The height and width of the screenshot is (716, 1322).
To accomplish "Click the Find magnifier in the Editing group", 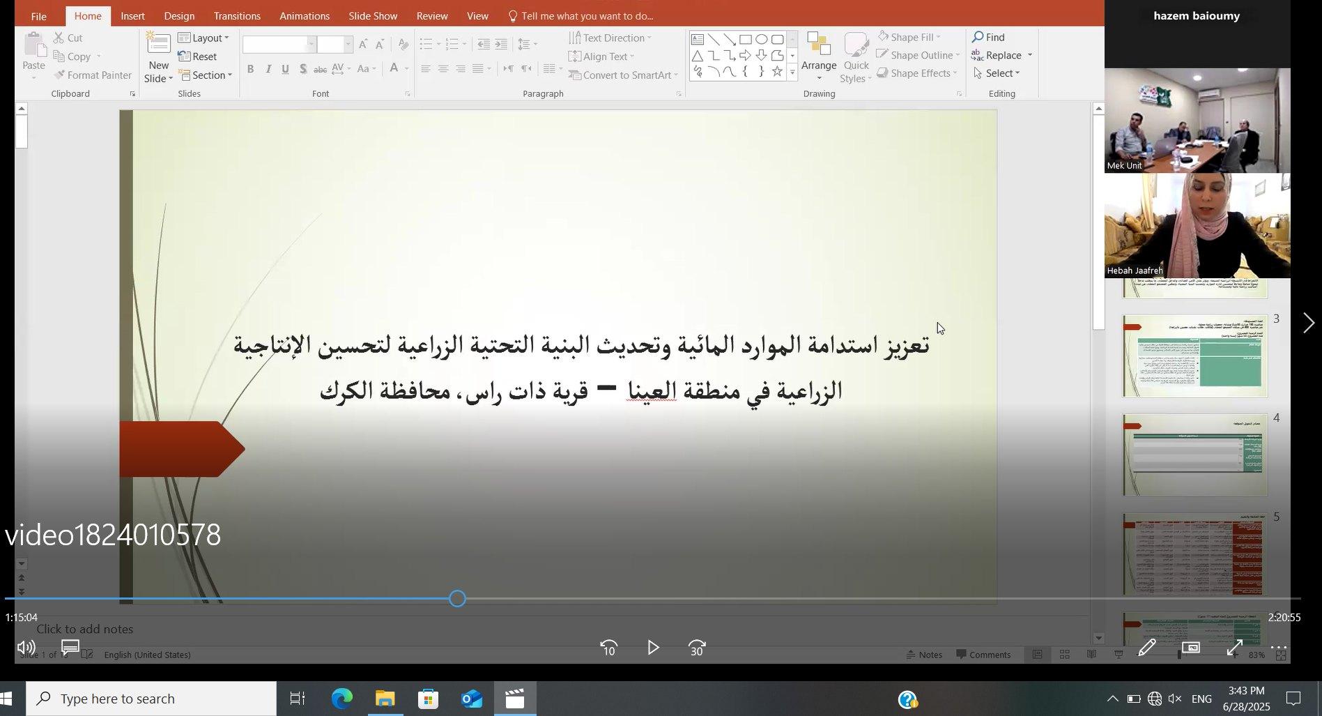I will point(978,37).
